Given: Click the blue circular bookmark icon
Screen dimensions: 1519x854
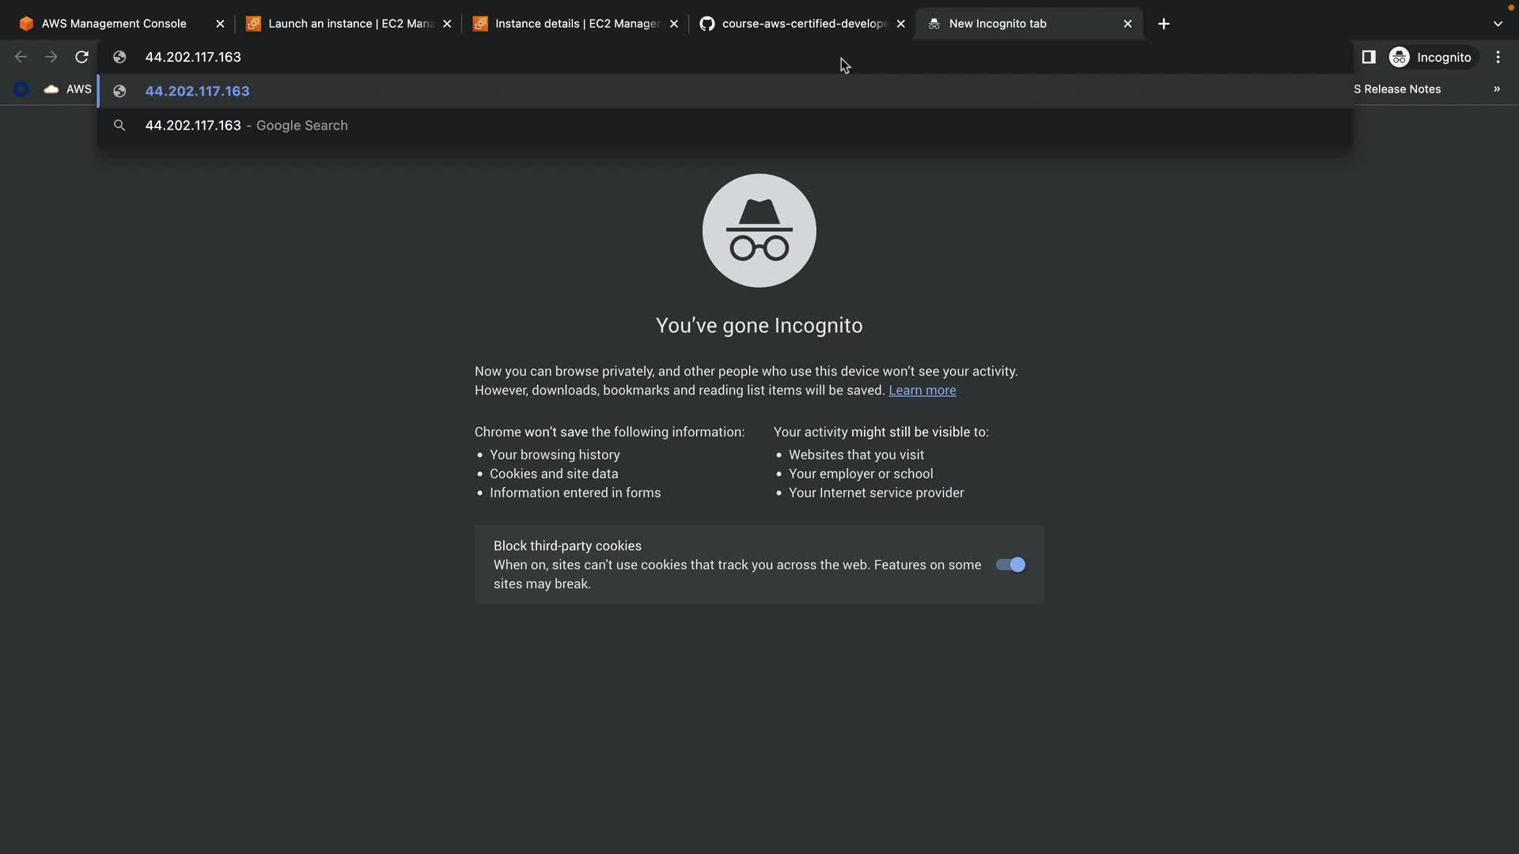Looking at the screenshot, I should tap(21, 89).
